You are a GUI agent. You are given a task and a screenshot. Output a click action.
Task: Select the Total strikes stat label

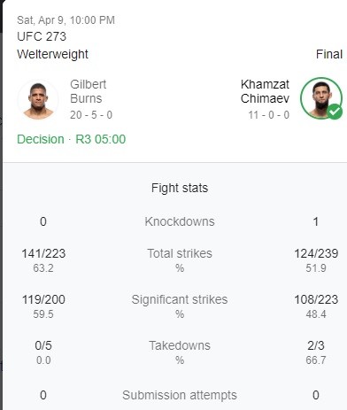[x=180, y=253]
